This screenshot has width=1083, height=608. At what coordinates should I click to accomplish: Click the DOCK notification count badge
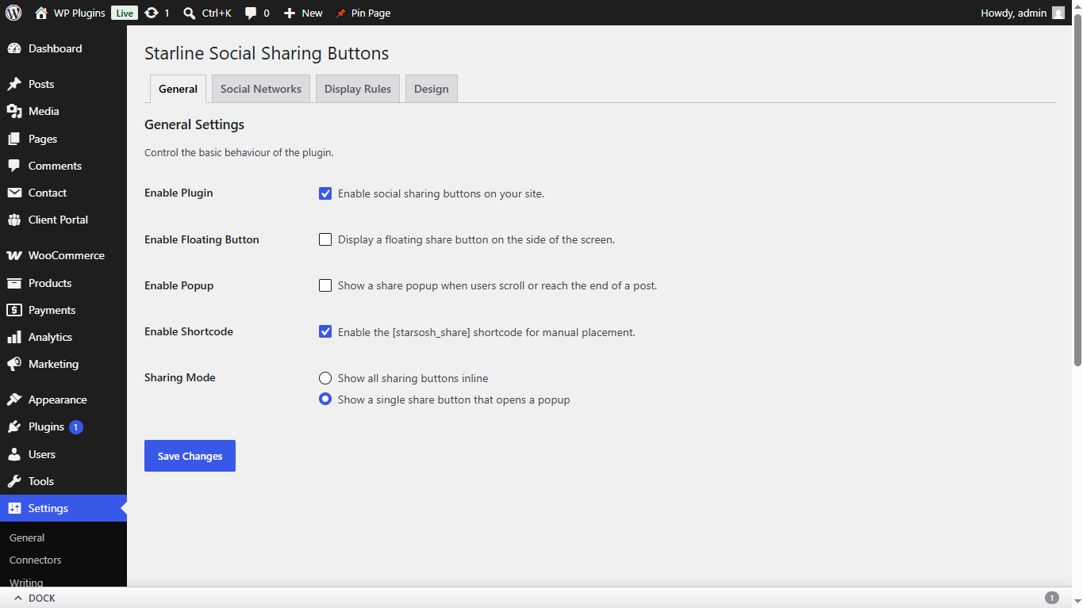point(1052,598)
